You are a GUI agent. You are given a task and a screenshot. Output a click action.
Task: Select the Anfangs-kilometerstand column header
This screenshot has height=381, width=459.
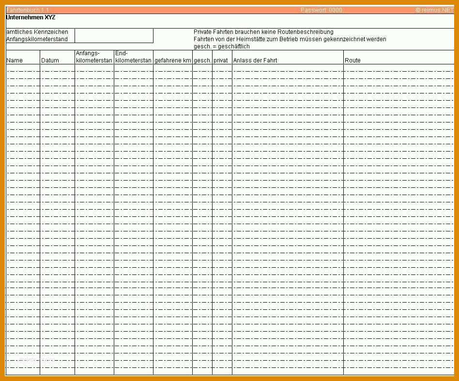point(94,57)
